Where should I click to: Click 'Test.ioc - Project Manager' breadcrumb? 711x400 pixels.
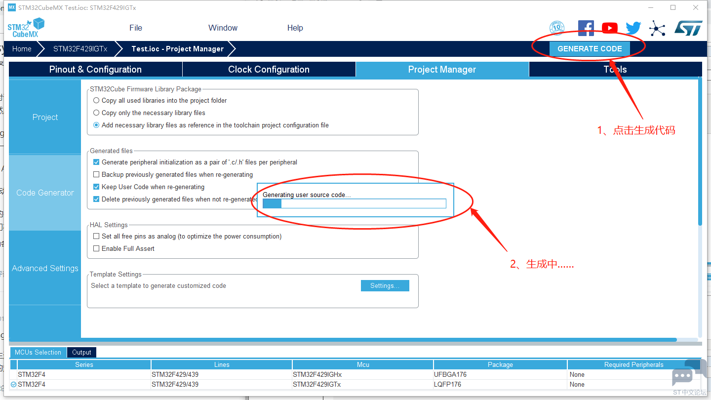[x=178, y=49]
